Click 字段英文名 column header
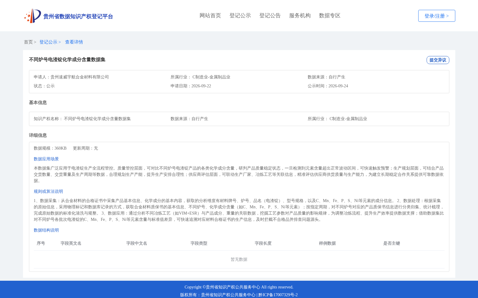 71,243
